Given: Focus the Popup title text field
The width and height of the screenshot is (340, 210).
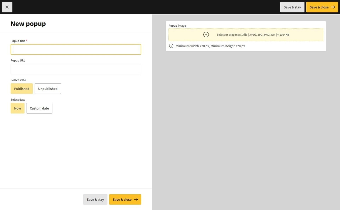Looking at the screenshot, I should tap(76, 49).
